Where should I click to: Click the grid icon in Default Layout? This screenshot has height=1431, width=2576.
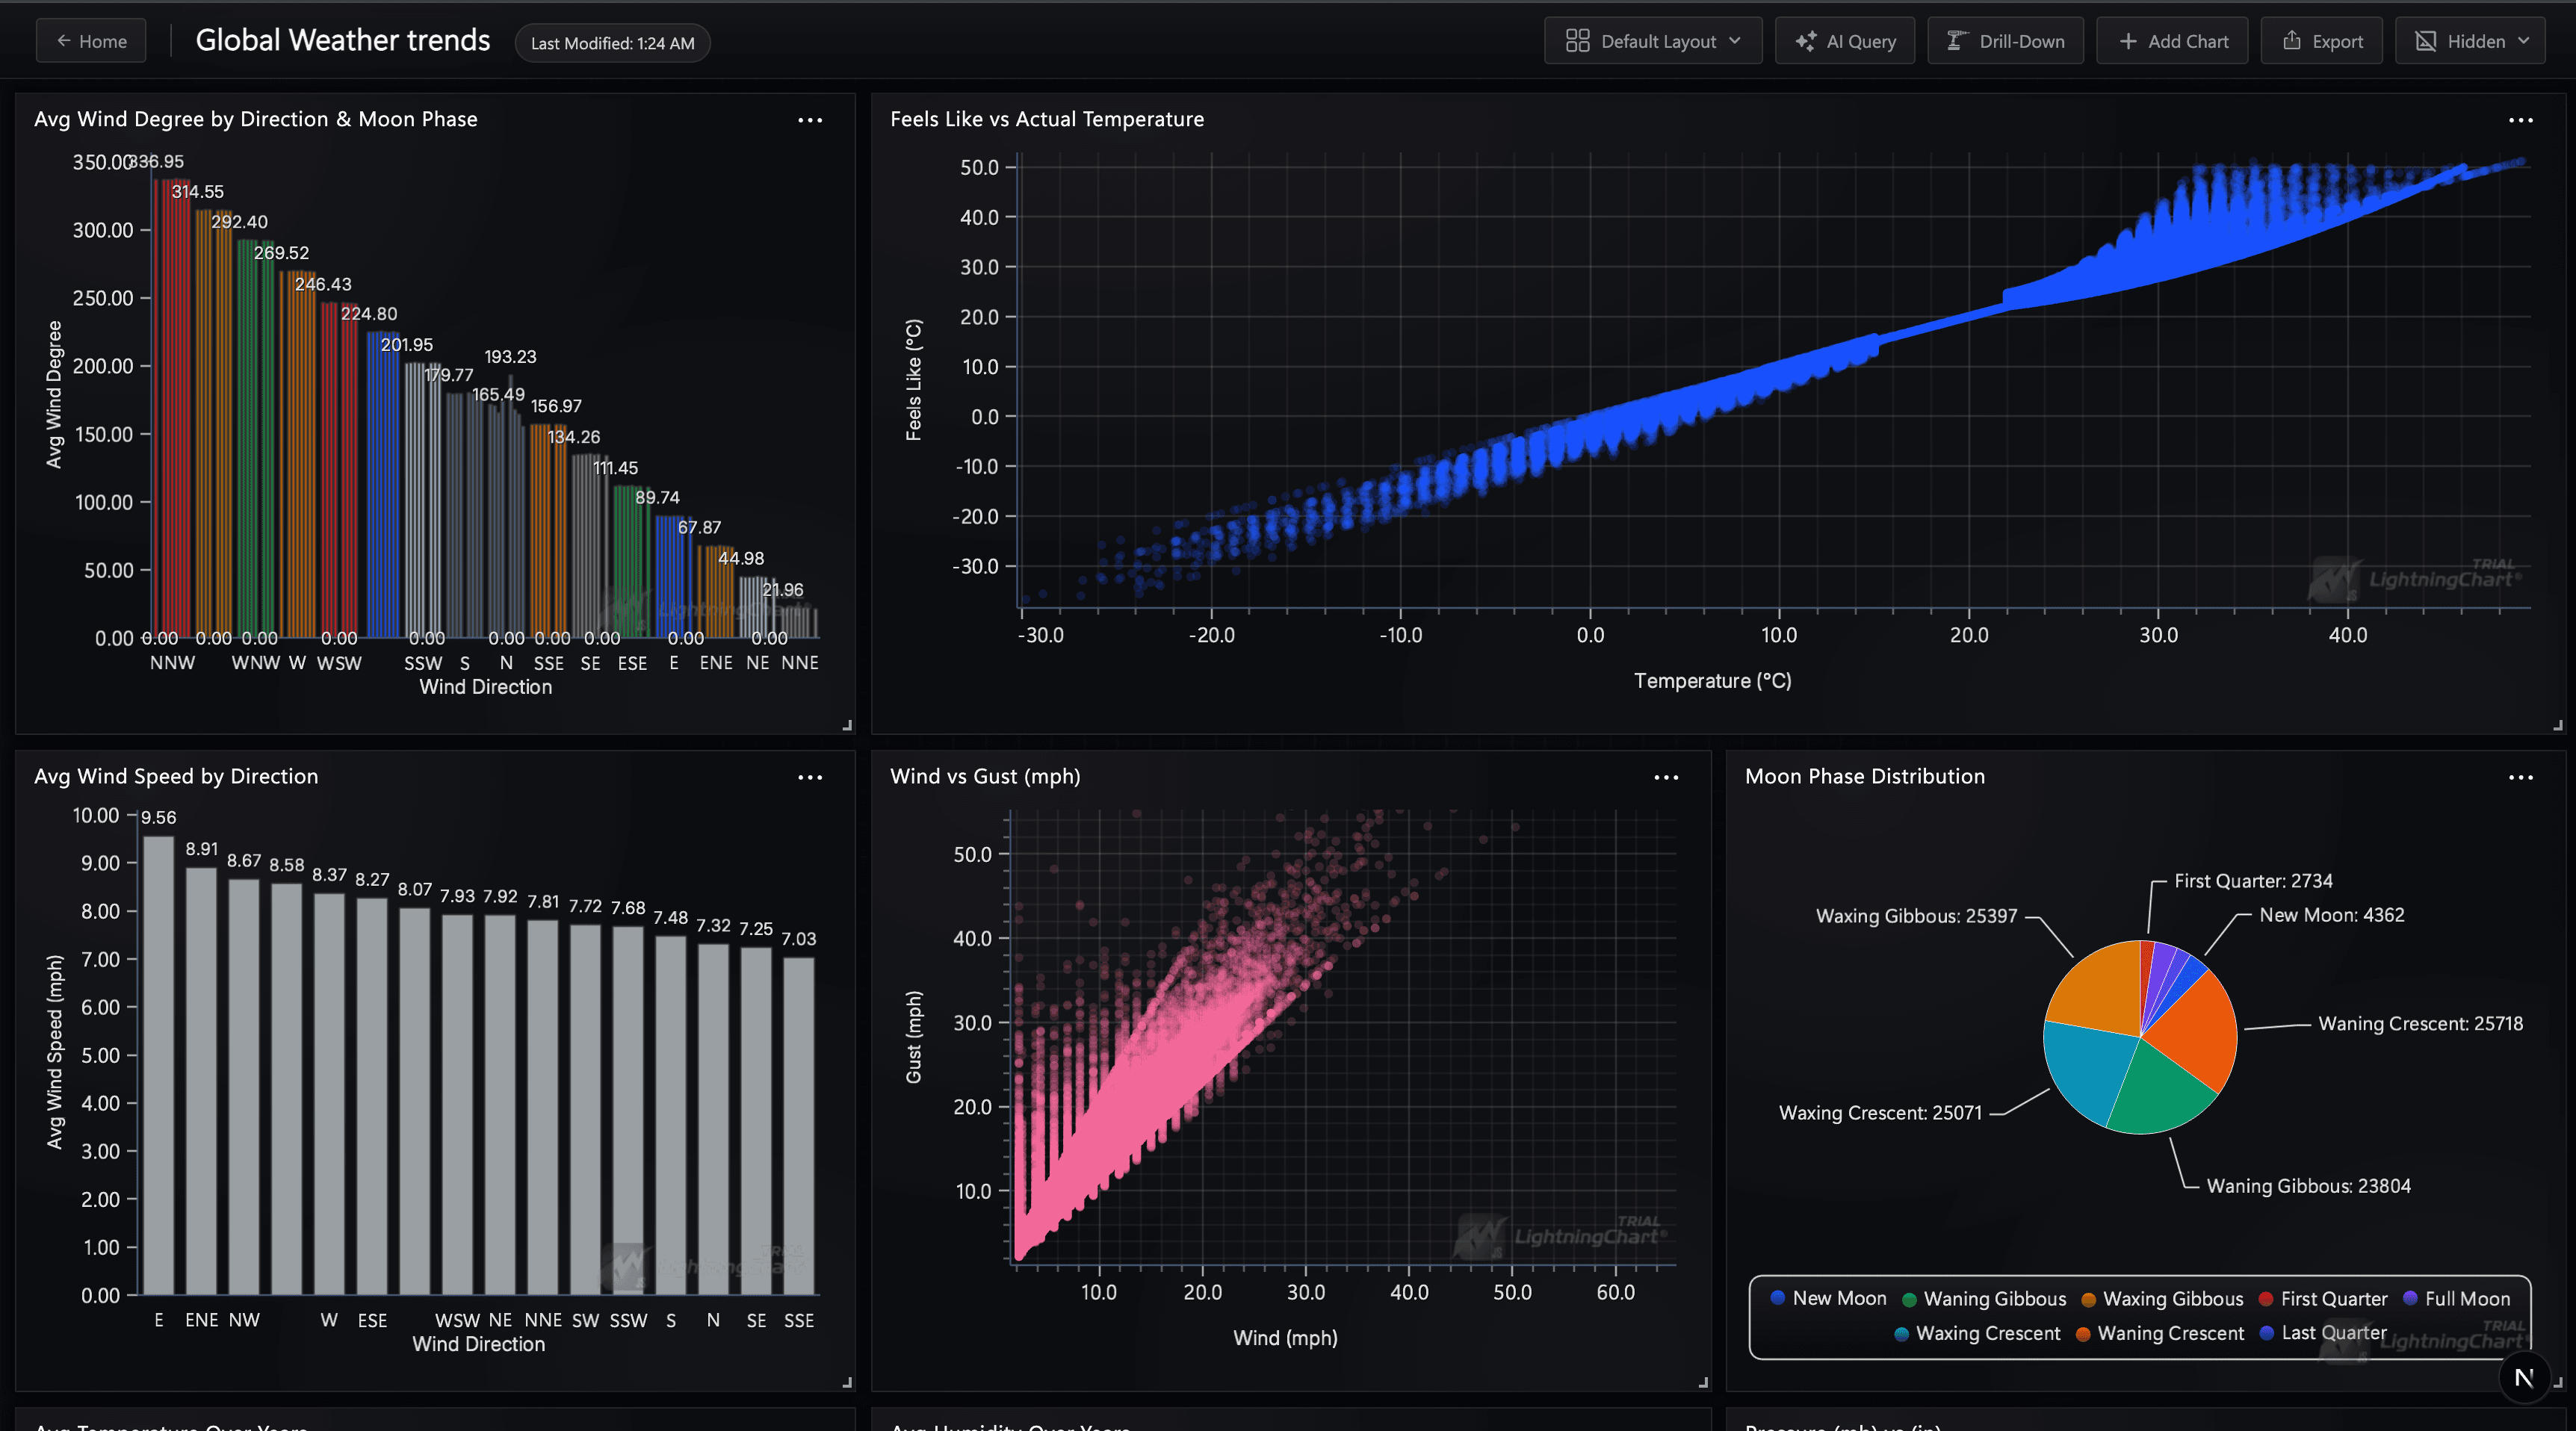(x=1577, y=41)
